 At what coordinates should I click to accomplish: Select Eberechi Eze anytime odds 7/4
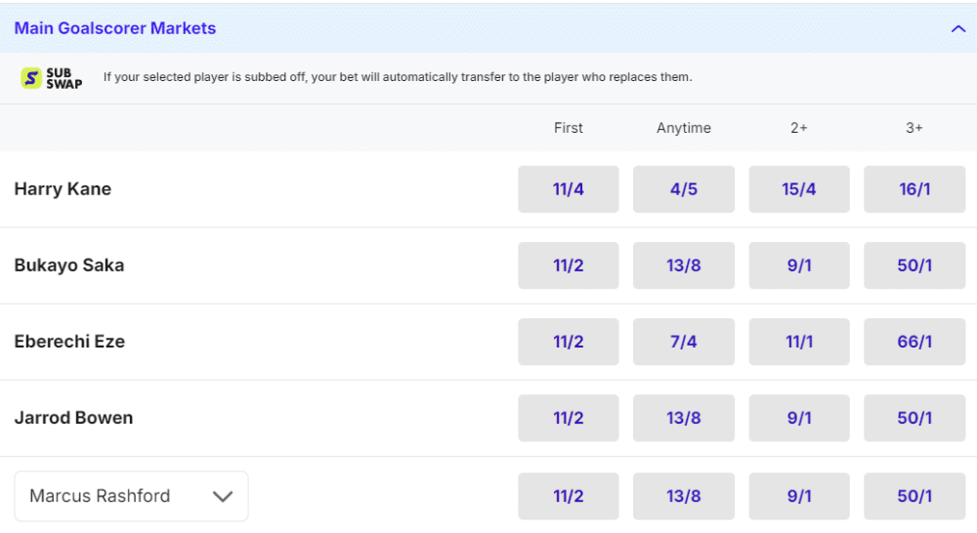683,342
